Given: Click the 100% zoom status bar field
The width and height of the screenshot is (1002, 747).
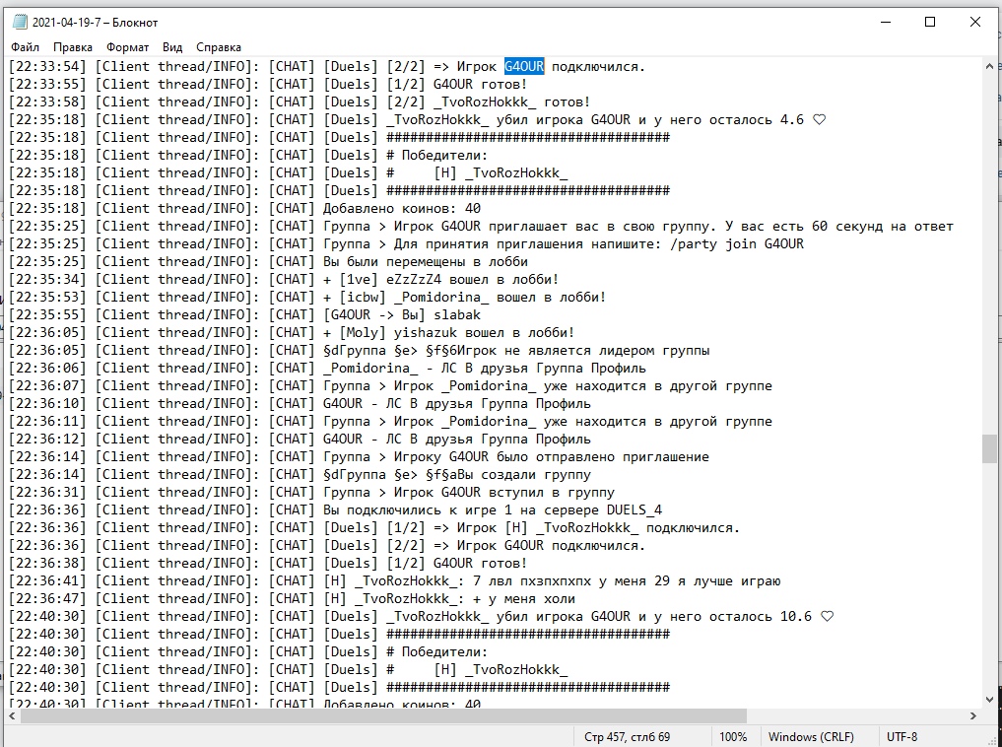Looking at the screenshot, I should 732,737.
